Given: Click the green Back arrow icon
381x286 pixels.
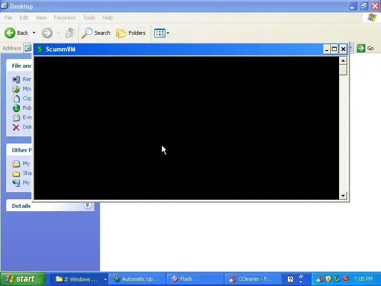Looking at the screenshot, I should click(10, 33).
